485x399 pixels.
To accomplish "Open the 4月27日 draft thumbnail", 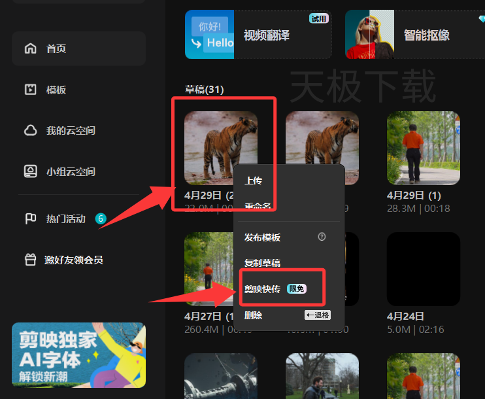I will coord(209,269).
